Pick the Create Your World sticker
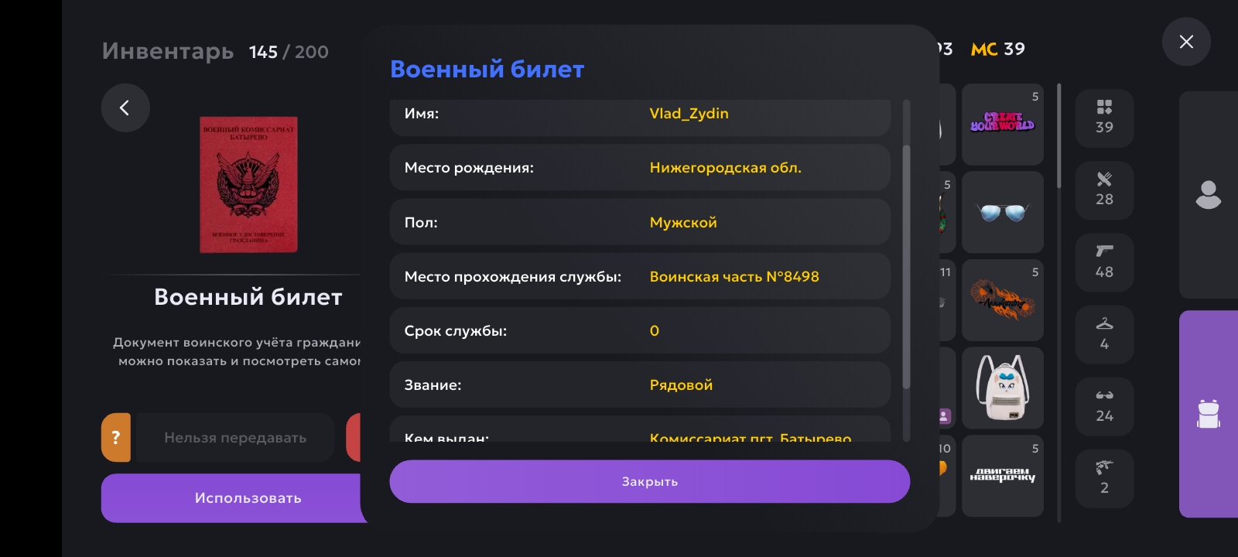Screen dimensions: 1238x557 pyautogui.click(x=1003, y=124)
